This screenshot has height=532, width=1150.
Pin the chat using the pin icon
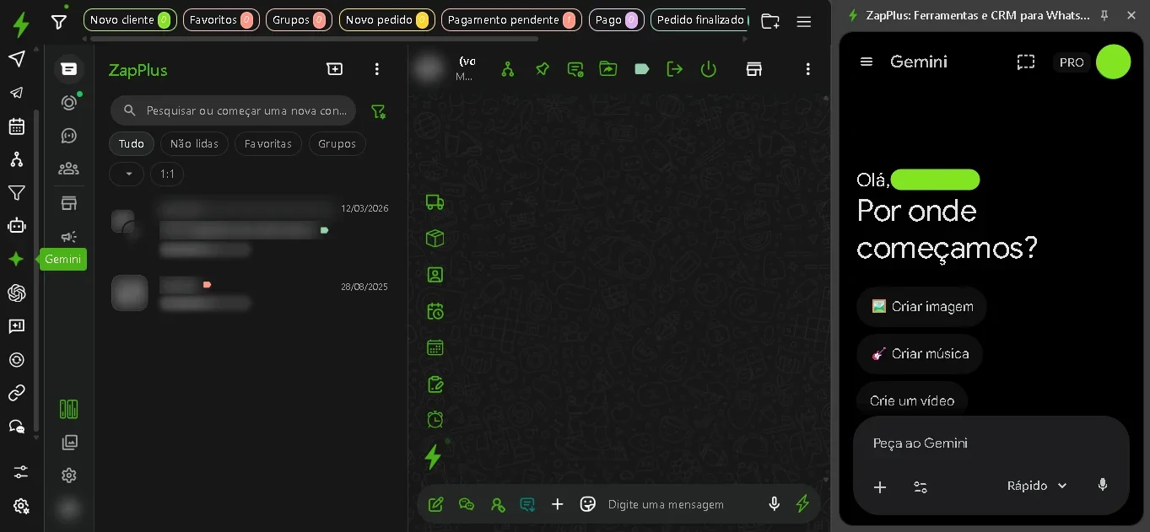(x=543, y=69)
